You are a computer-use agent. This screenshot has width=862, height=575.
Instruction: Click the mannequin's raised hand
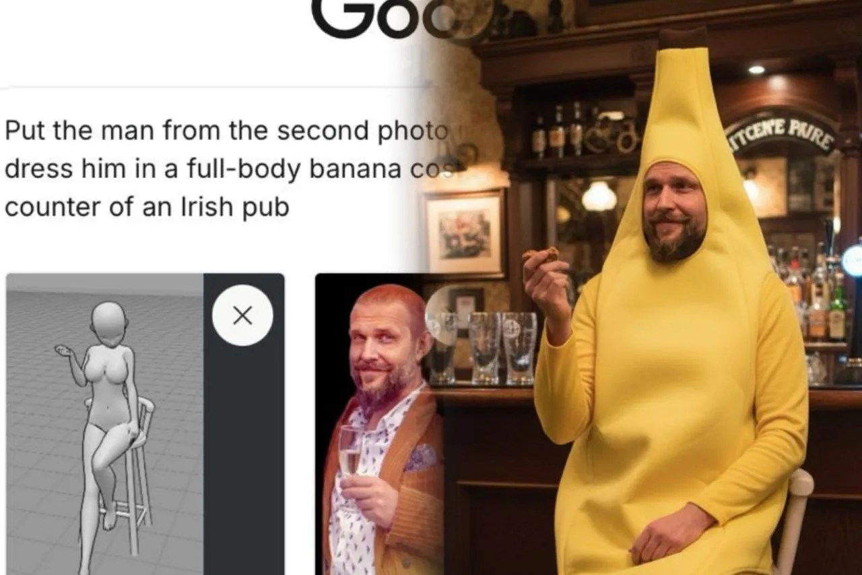point(63,351)
